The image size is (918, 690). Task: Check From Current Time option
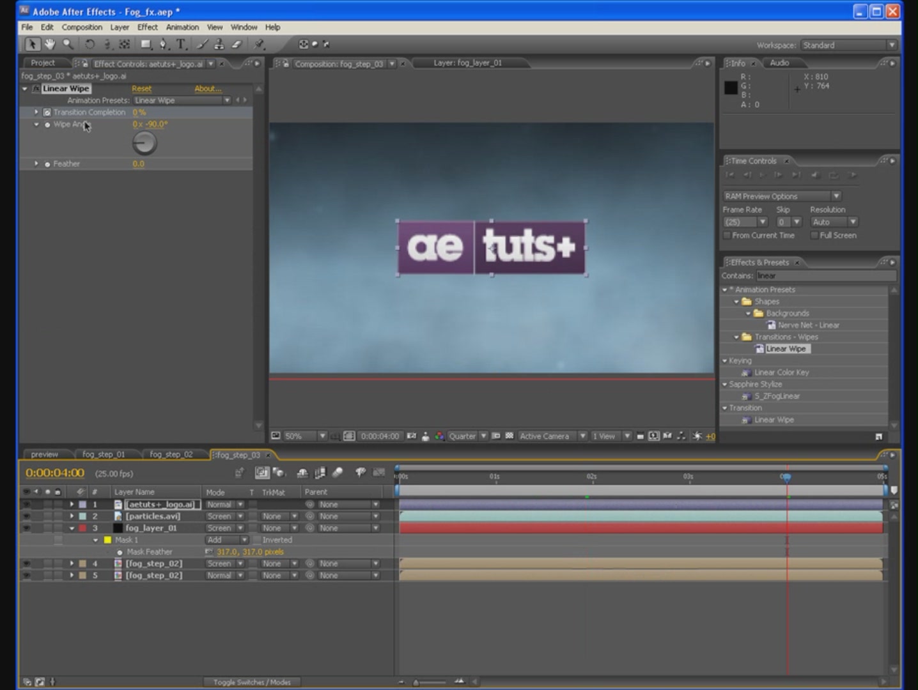[x=727, y=236]
